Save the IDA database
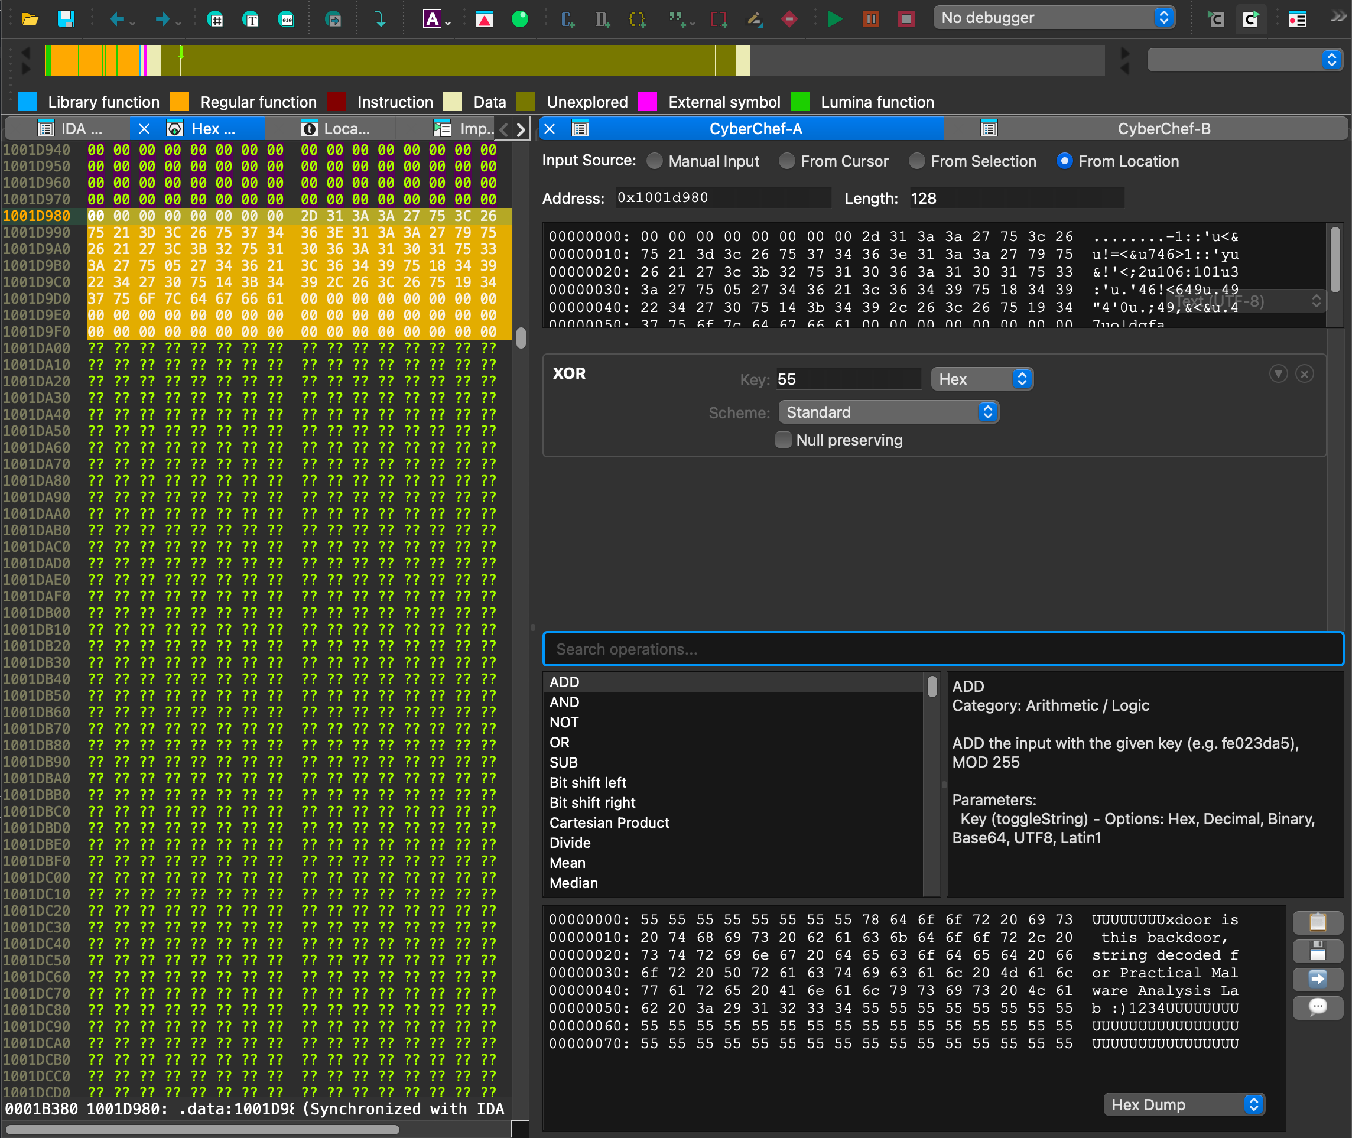 66,19
